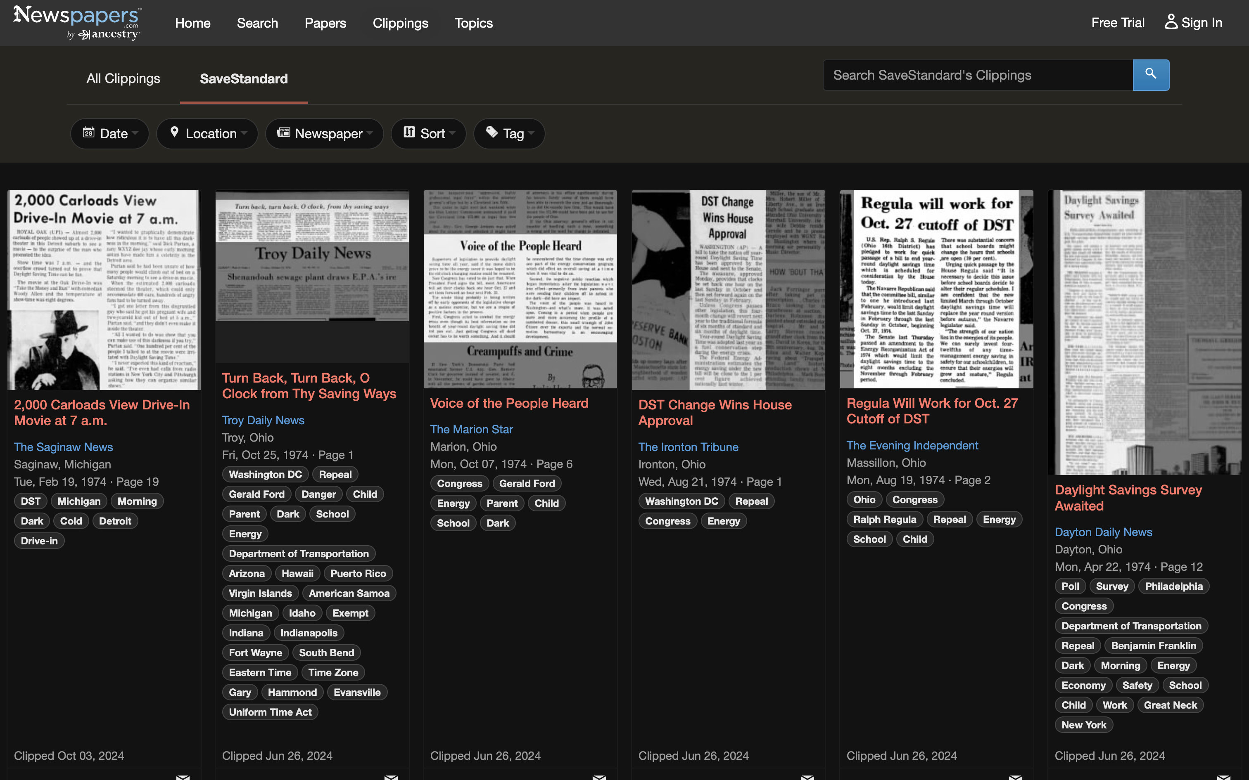The height and width of the screenshot is (780, 1249).
Task: Click the tag icon in Tag filter
Action: pyautogui.click(x=492, y=132)
